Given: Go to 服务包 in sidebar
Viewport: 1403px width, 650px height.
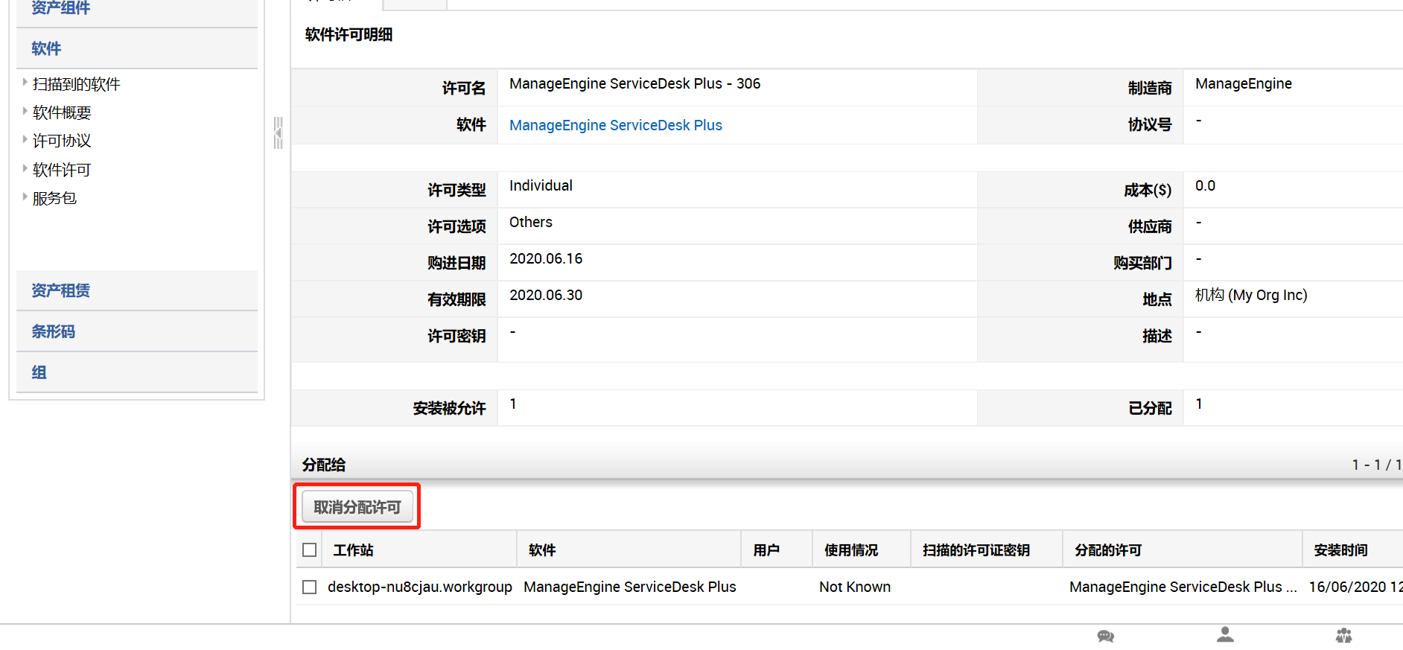Looking at the screenshot, I should [x=54, y=198].
